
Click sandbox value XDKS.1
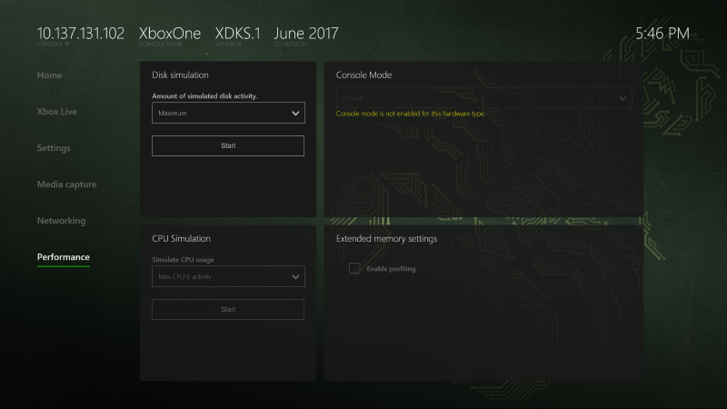coord(238,34)
